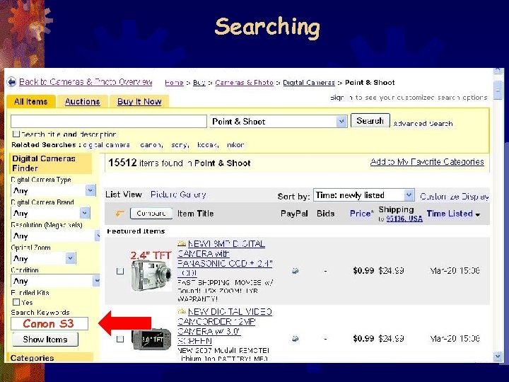
Task: Open the Customize Display link
Action: [x=454, y=197]
